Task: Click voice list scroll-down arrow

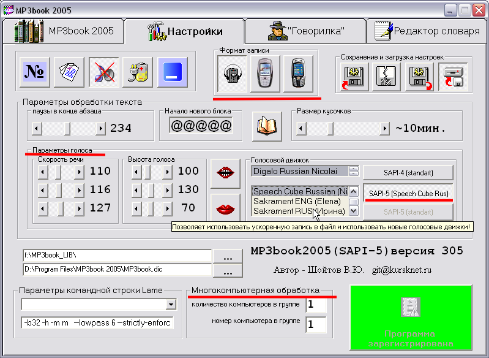Action: point(354,211)
